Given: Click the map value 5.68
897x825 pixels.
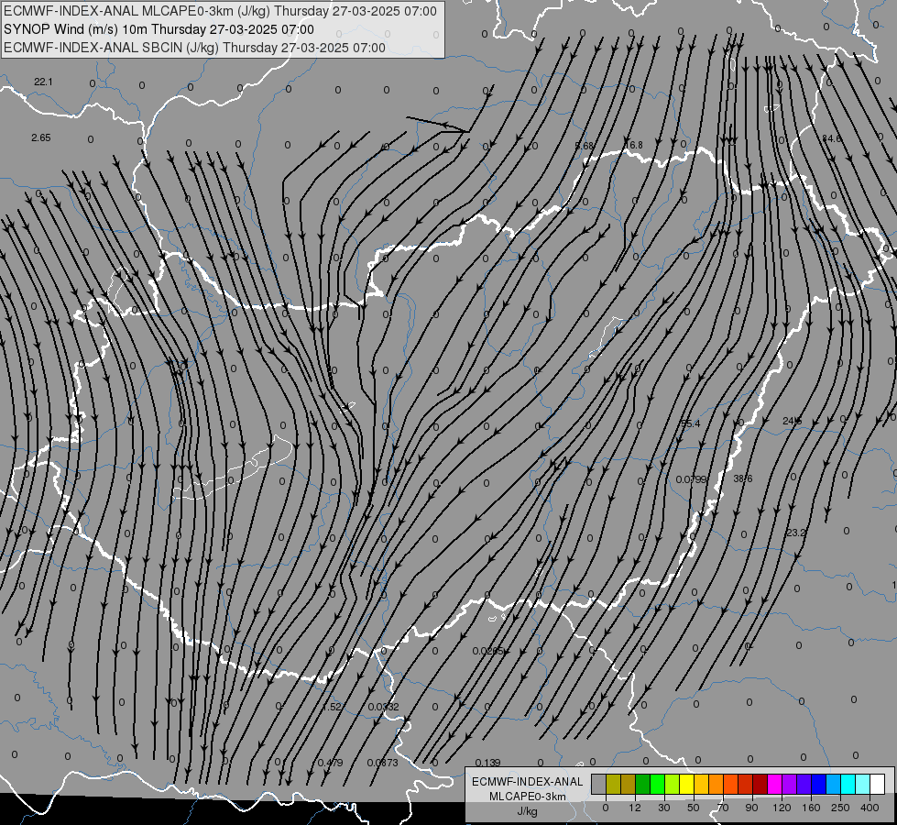Looking at the screenshot, I should pos(584,146).
